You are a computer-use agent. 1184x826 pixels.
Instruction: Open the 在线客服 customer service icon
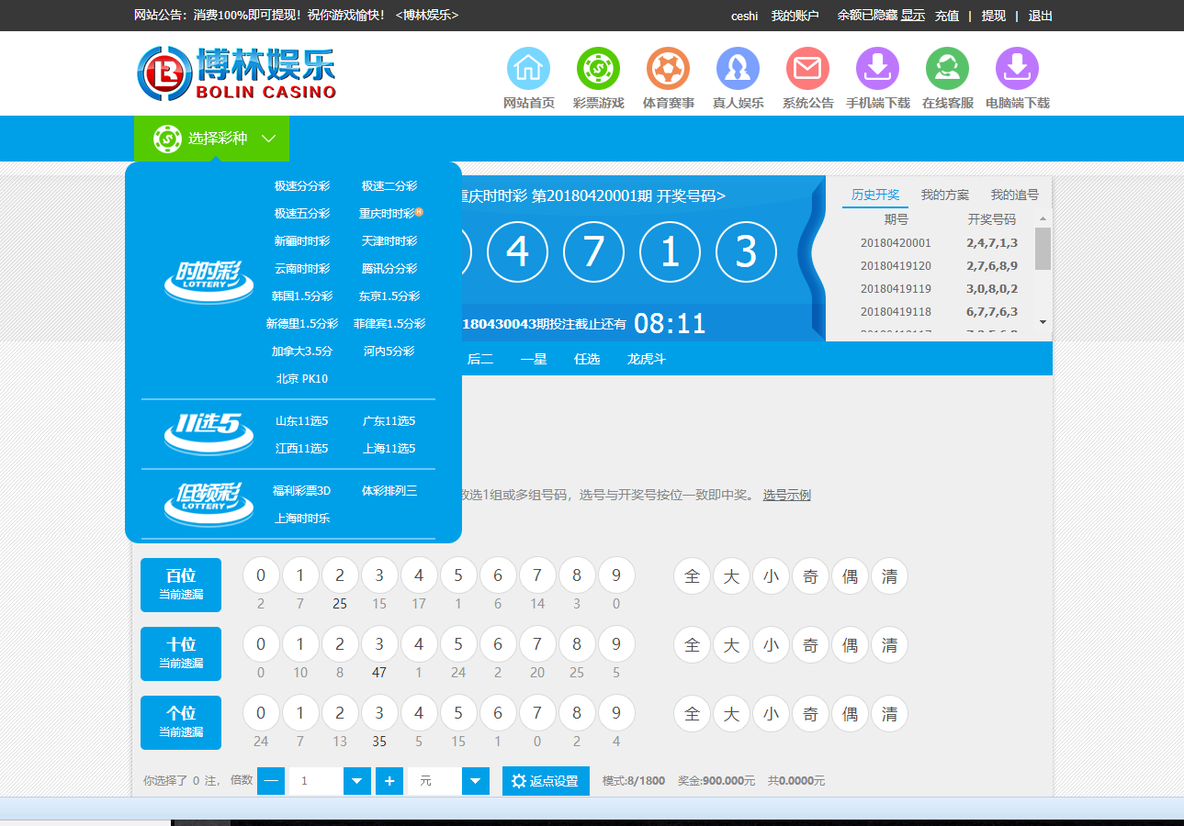pyautogui.click(x=947, y=70)
